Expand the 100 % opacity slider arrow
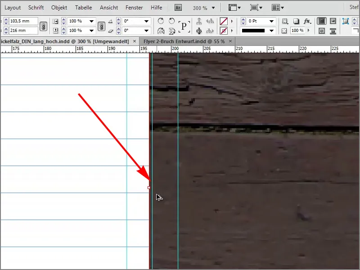This screenshot has height=270, width=360. [309, 30]
